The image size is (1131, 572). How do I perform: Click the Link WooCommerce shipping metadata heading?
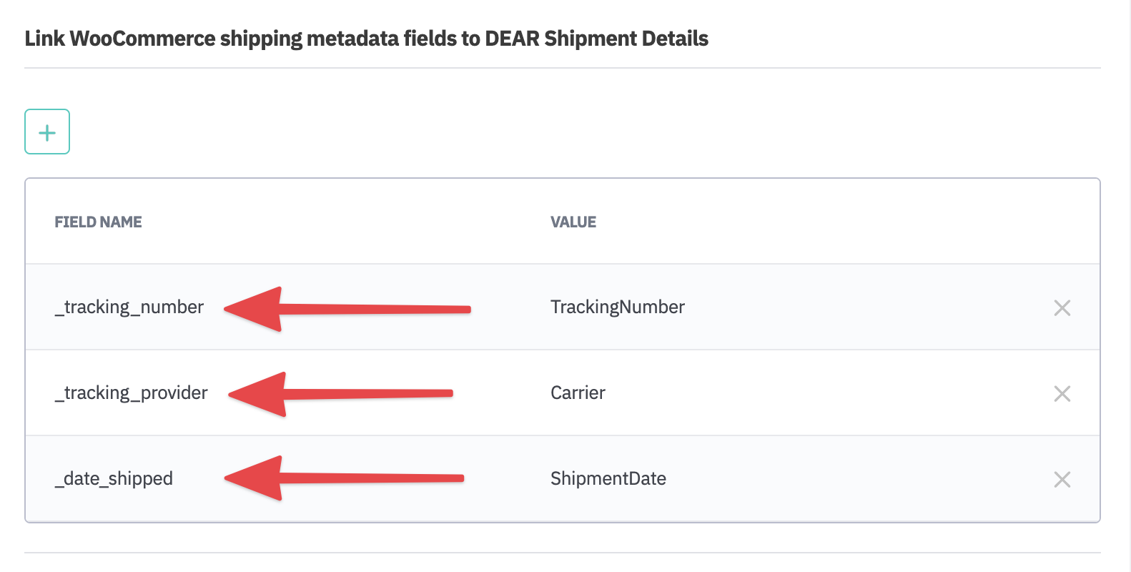pos(366,39)
